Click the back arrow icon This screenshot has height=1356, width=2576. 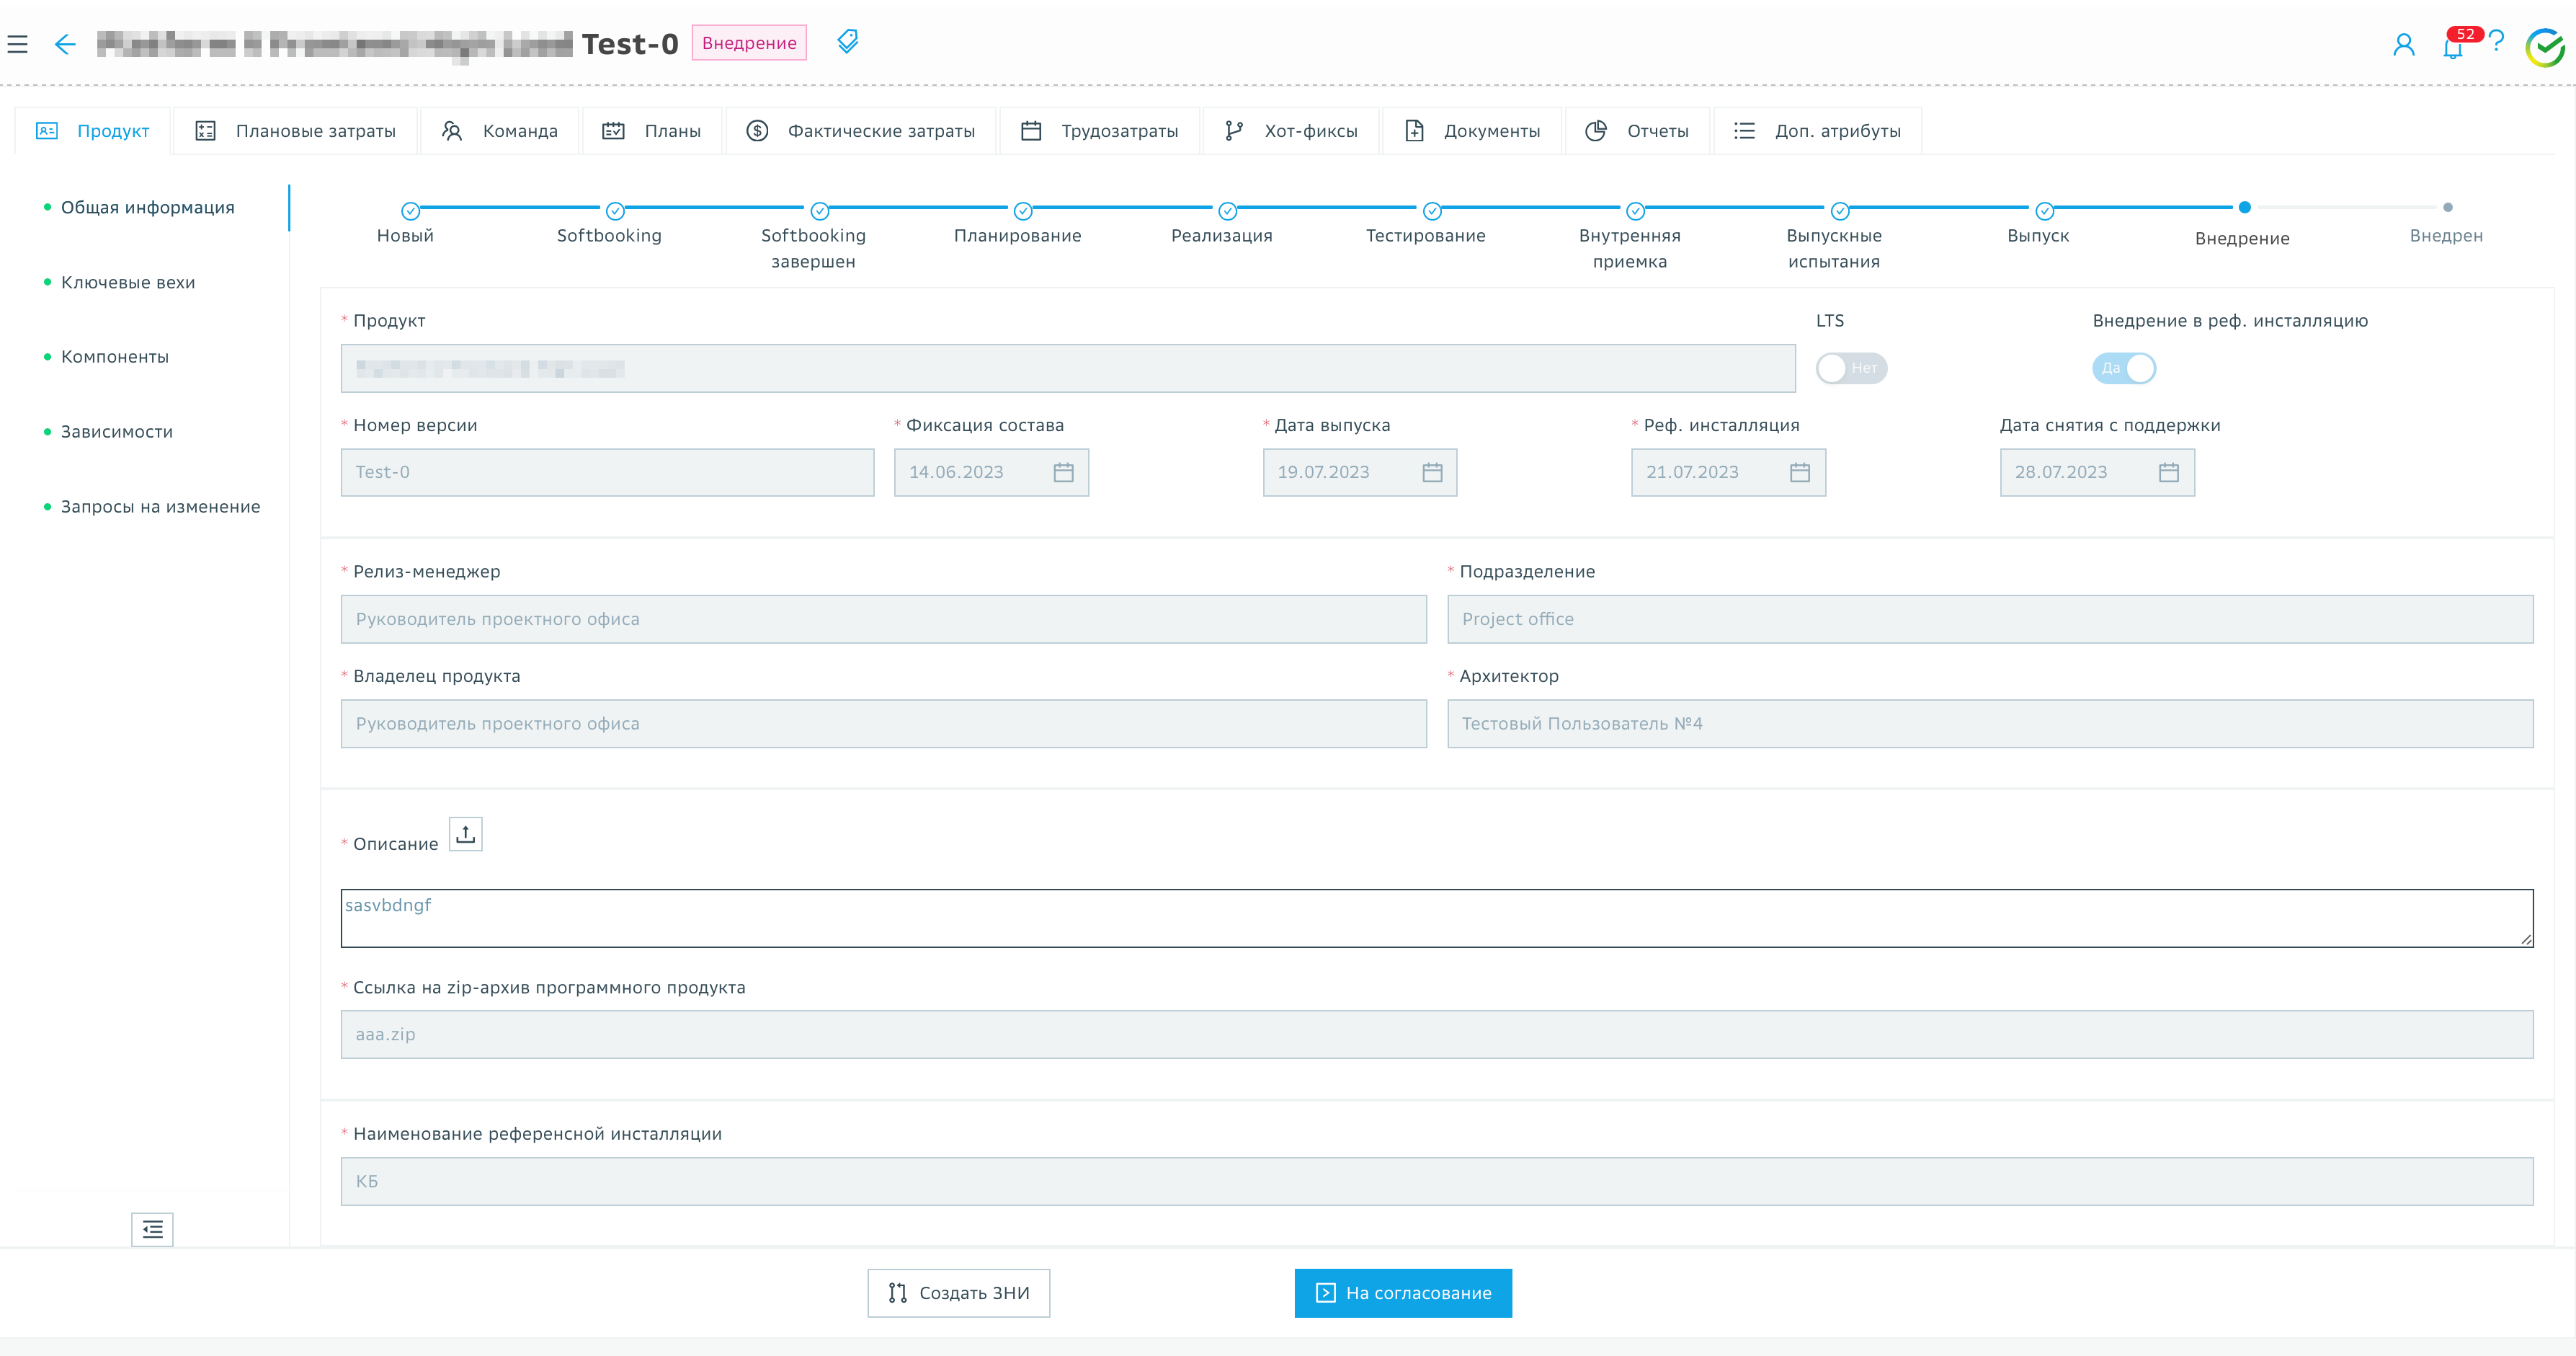(x=65, y=44)
